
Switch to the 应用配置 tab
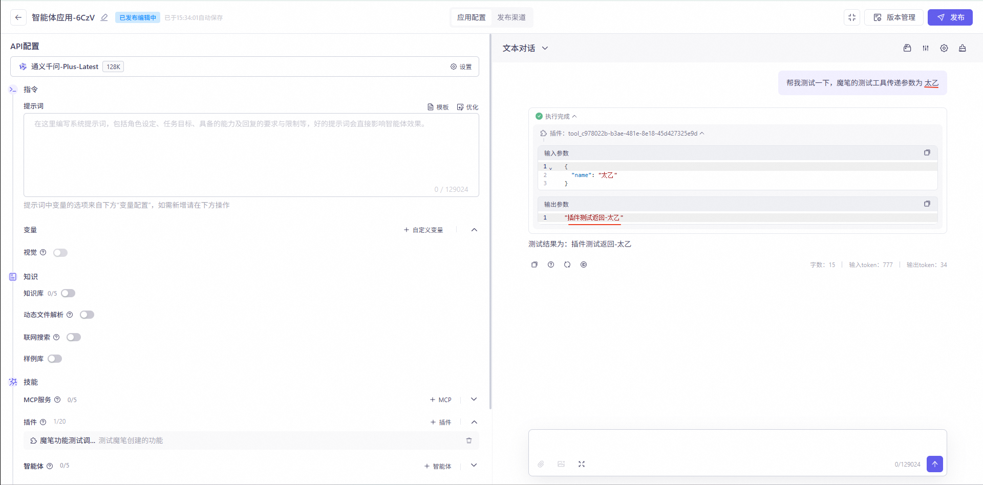[472, 17]
